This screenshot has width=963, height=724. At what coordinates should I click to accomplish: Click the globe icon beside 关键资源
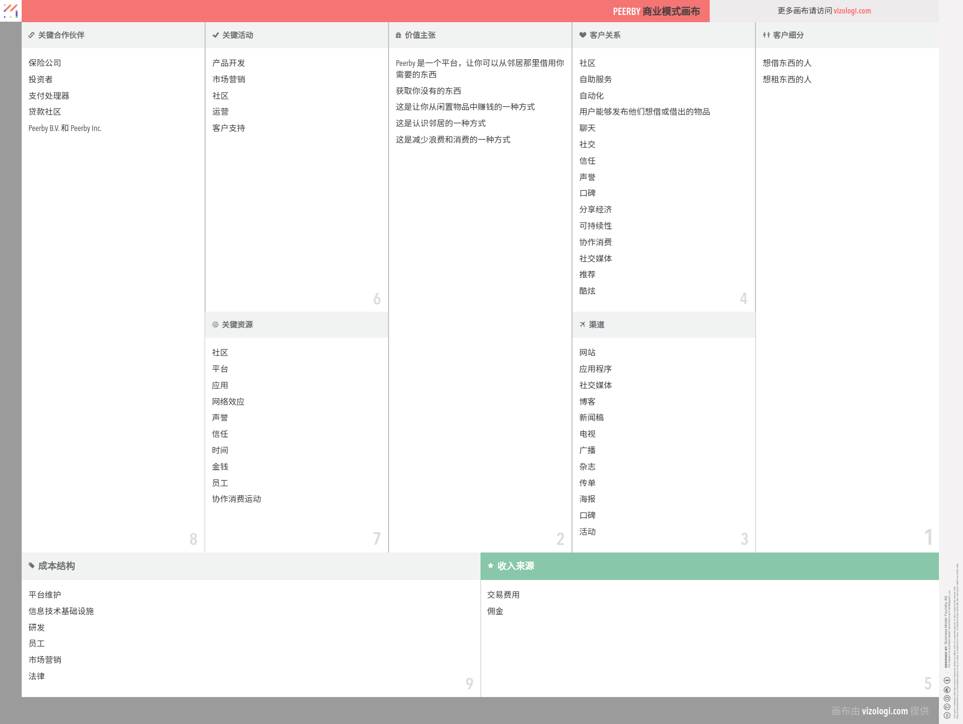[215, 325]
